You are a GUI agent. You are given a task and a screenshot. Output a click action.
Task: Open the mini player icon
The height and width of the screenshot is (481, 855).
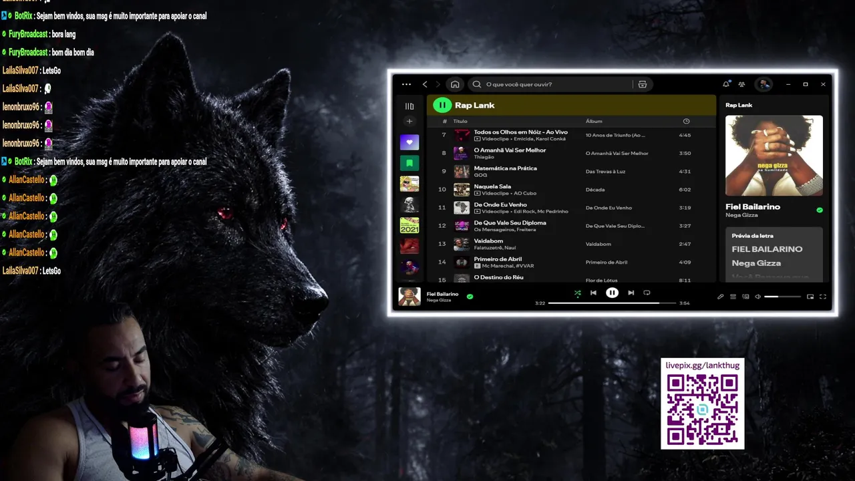click(x=810, y=297)
